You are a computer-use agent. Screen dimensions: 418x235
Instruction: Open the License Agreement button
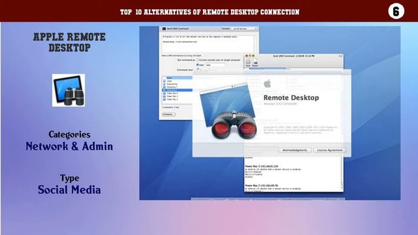329,150
